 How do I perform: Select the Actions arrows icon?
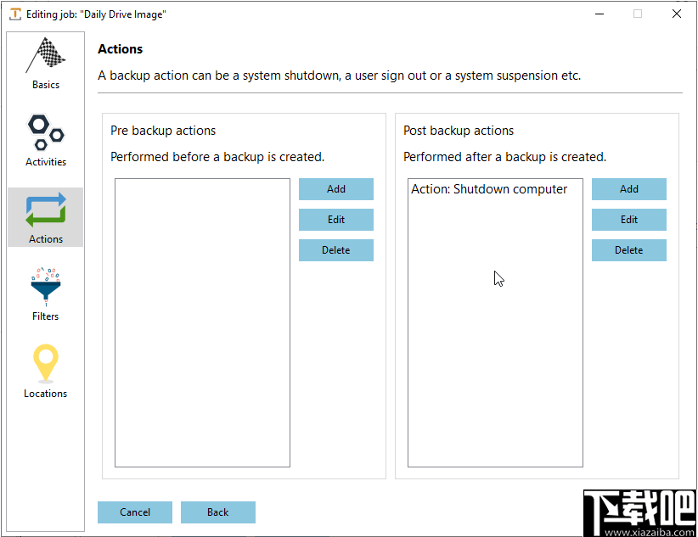(46, 210)
